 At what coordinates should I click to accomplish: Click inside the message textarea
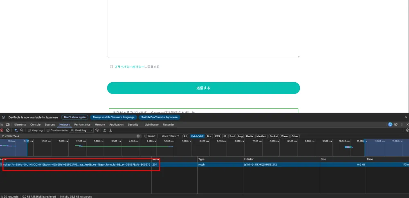pos(203,29)
